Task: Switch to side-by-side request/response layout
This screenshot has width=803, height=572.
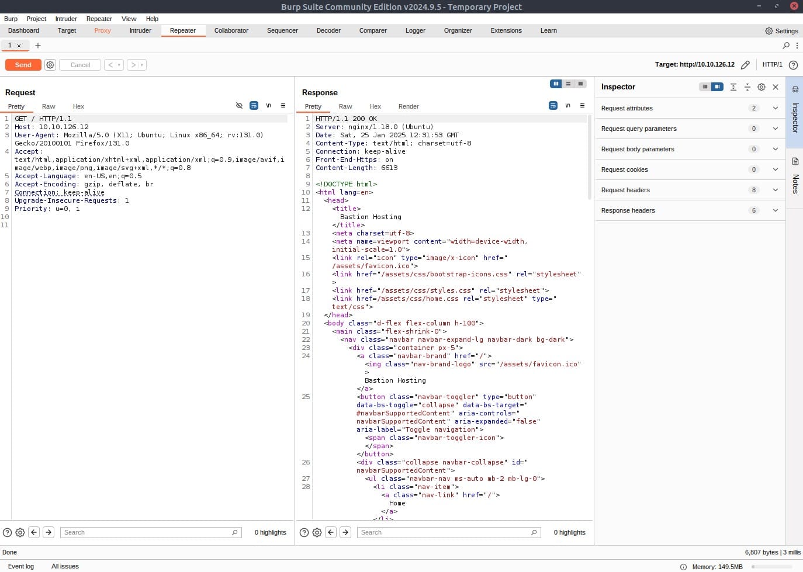Action: click(556, 84)
